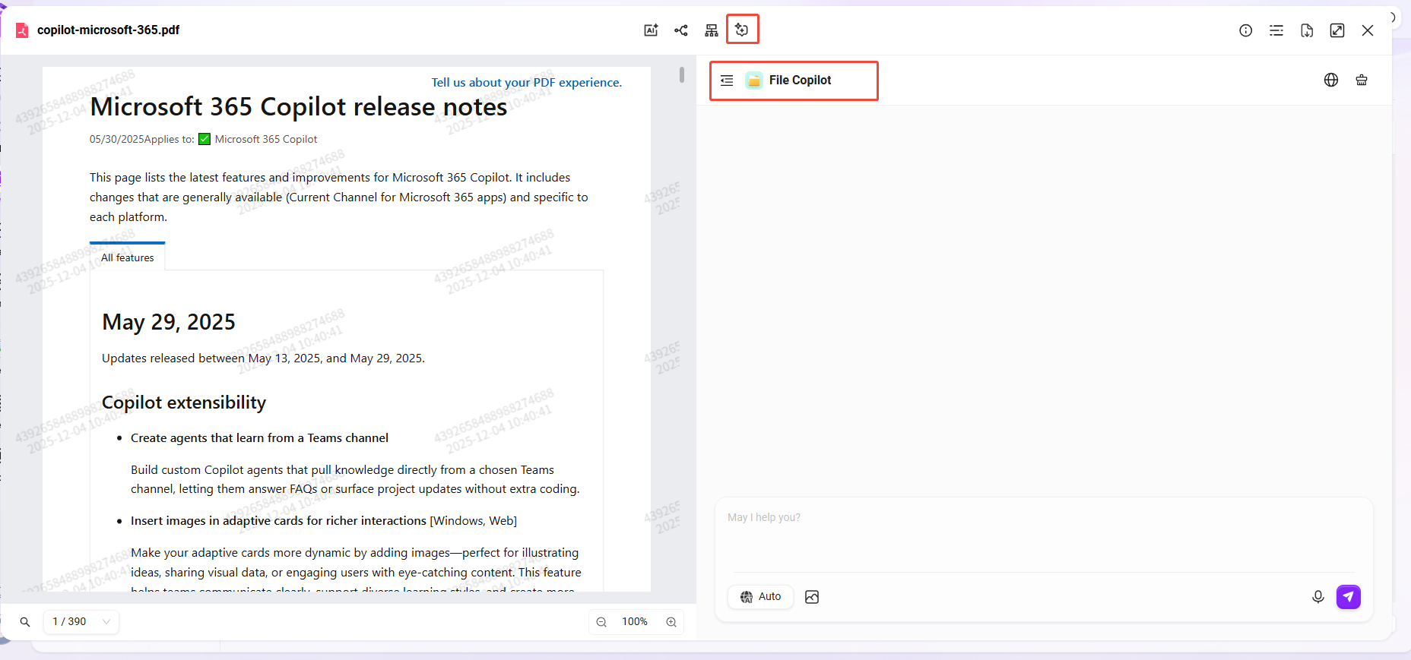Zoom in on the PDF document
This screenshot has height=660, width=1411.
(x=671, y=622)
